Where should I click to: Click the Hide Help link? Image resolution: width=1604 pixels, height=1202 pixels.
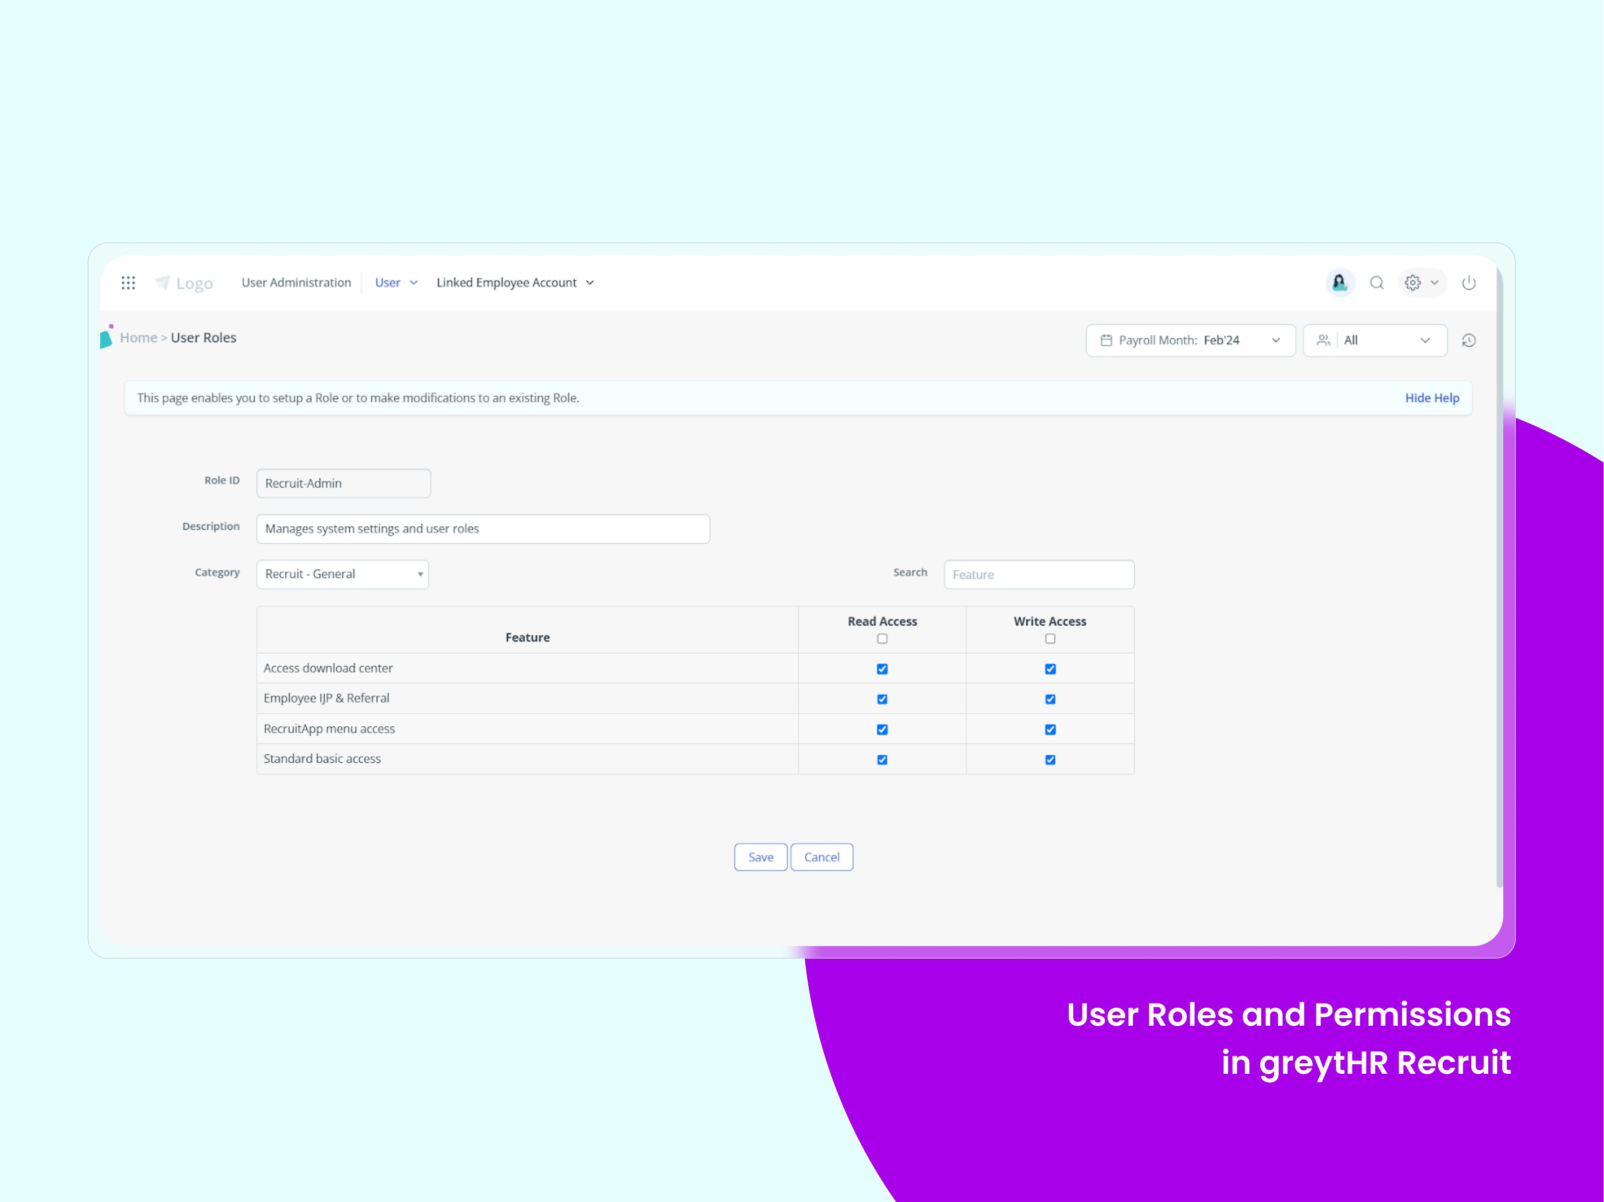pyautogui.click(x=1432, y=398)
